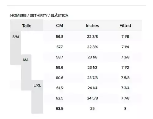Select the Fitted column header

tap(125, 26)
